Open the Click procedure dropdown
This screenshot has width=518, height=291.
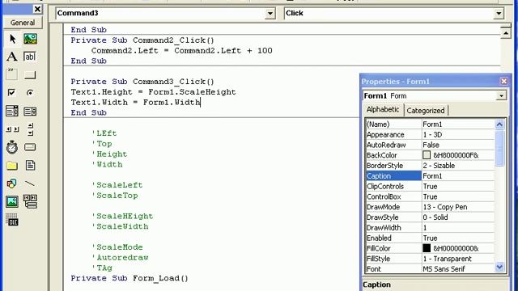coord(499,14)
